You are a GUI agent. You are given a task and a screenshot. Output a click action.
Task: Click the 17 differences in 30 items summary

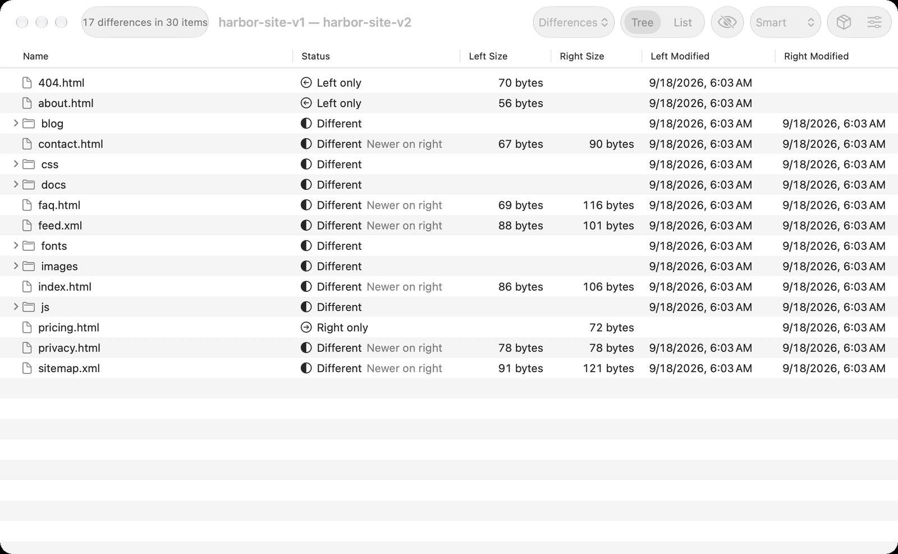[145, 22]
